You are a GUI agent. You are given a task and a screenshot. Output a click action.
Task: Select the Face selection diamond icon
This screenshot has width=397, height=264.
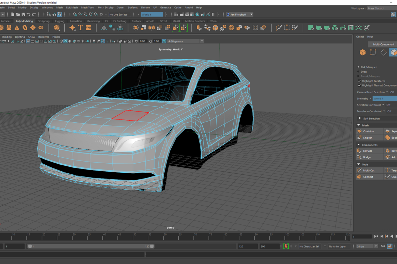tap(383, 52)
